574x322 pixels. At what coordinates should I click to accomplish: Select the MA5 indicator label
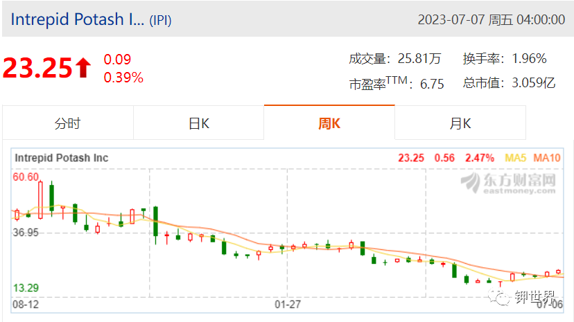click(x=515, y=158)
